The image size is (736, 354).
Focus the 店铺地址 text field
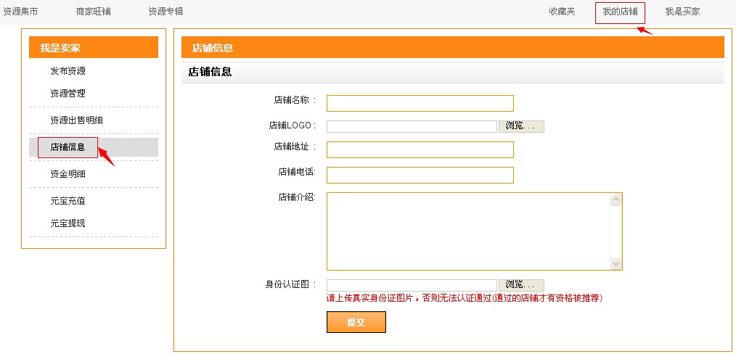(420, 149)
